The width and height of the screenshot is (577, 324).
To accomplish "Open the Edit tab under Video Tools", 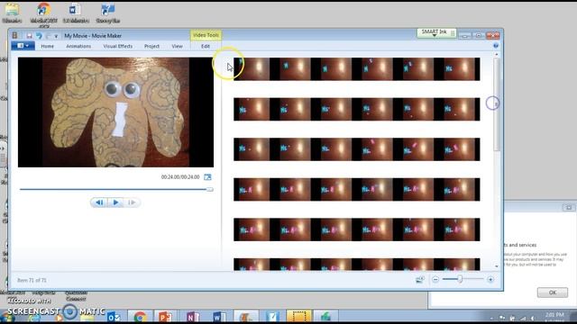I will [206, 46].
